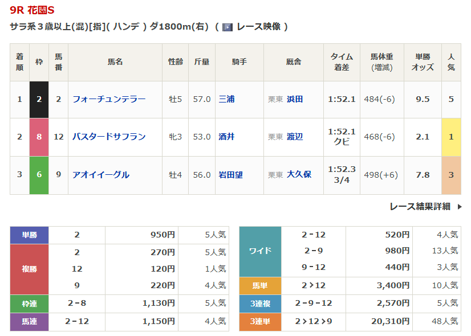Image resolution: width=471 pixels, height=336 pixels.
Task: Click the 馬連 payout label
Action: point(29,322)
